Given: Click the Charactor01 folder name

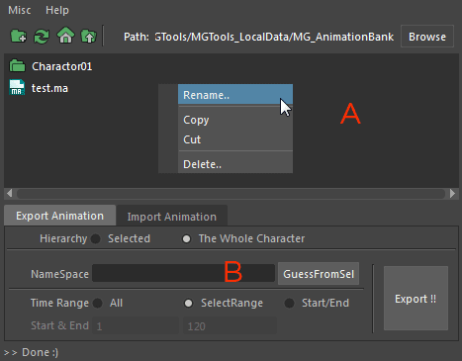Looking at the screenshot, I should tap(62, 66).
